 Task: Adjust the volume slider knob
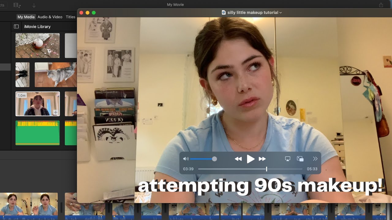click(x=214, y=159)
